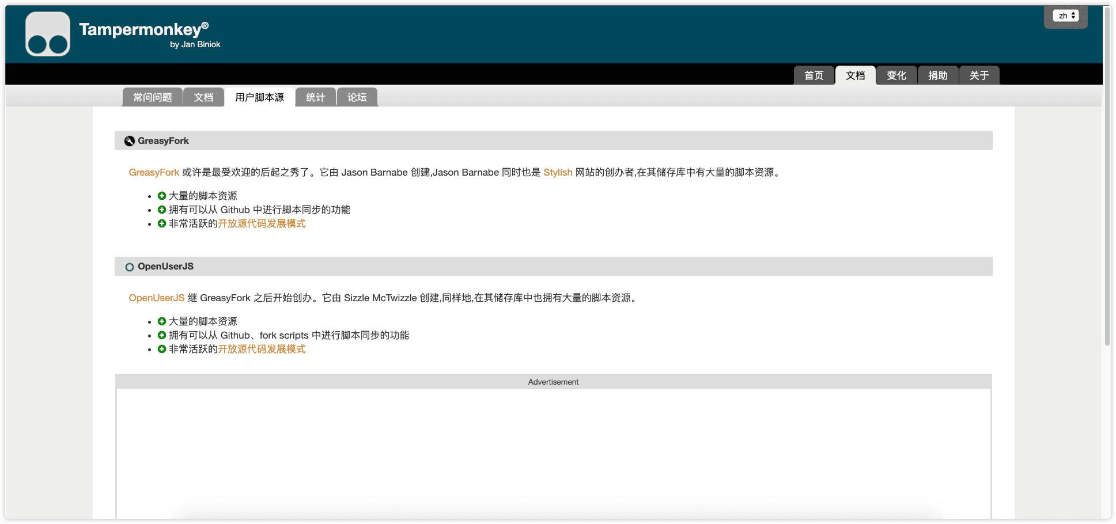This screenshot has height=524, width=1116.
Task: Open the 捐助 tab
Action: 938,75
